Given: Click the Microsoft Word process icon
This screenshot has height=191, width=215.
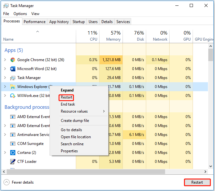Looking at the screenshot, I should [13, 69].
